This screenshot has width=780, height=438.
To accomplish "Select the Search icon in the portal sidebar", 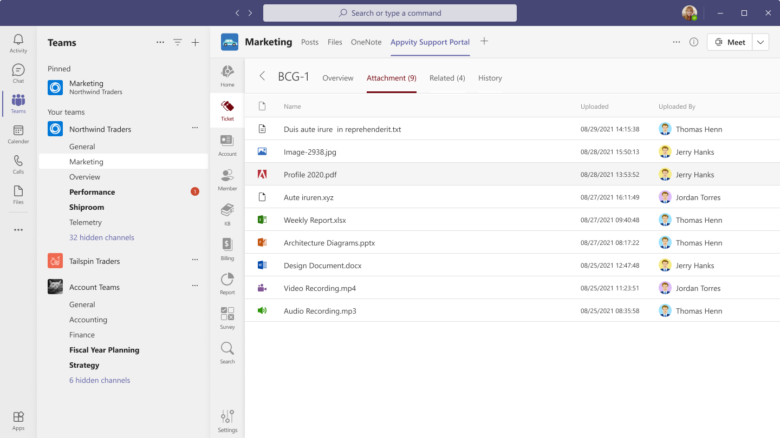I will [227, 351].
